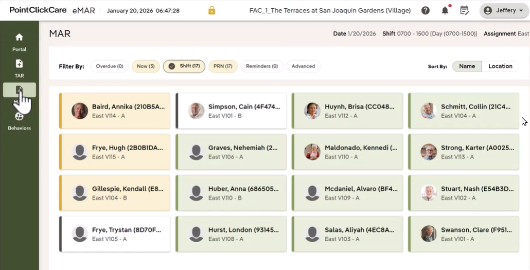
Task: Click Kendall Gillespie's placeholder avatar
Action: 80,193
